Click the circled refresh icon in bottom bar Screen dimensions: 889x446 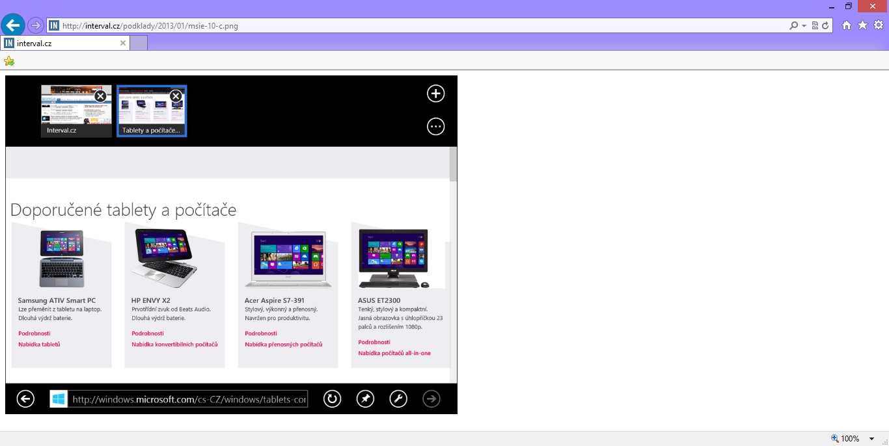pos(333,399)
